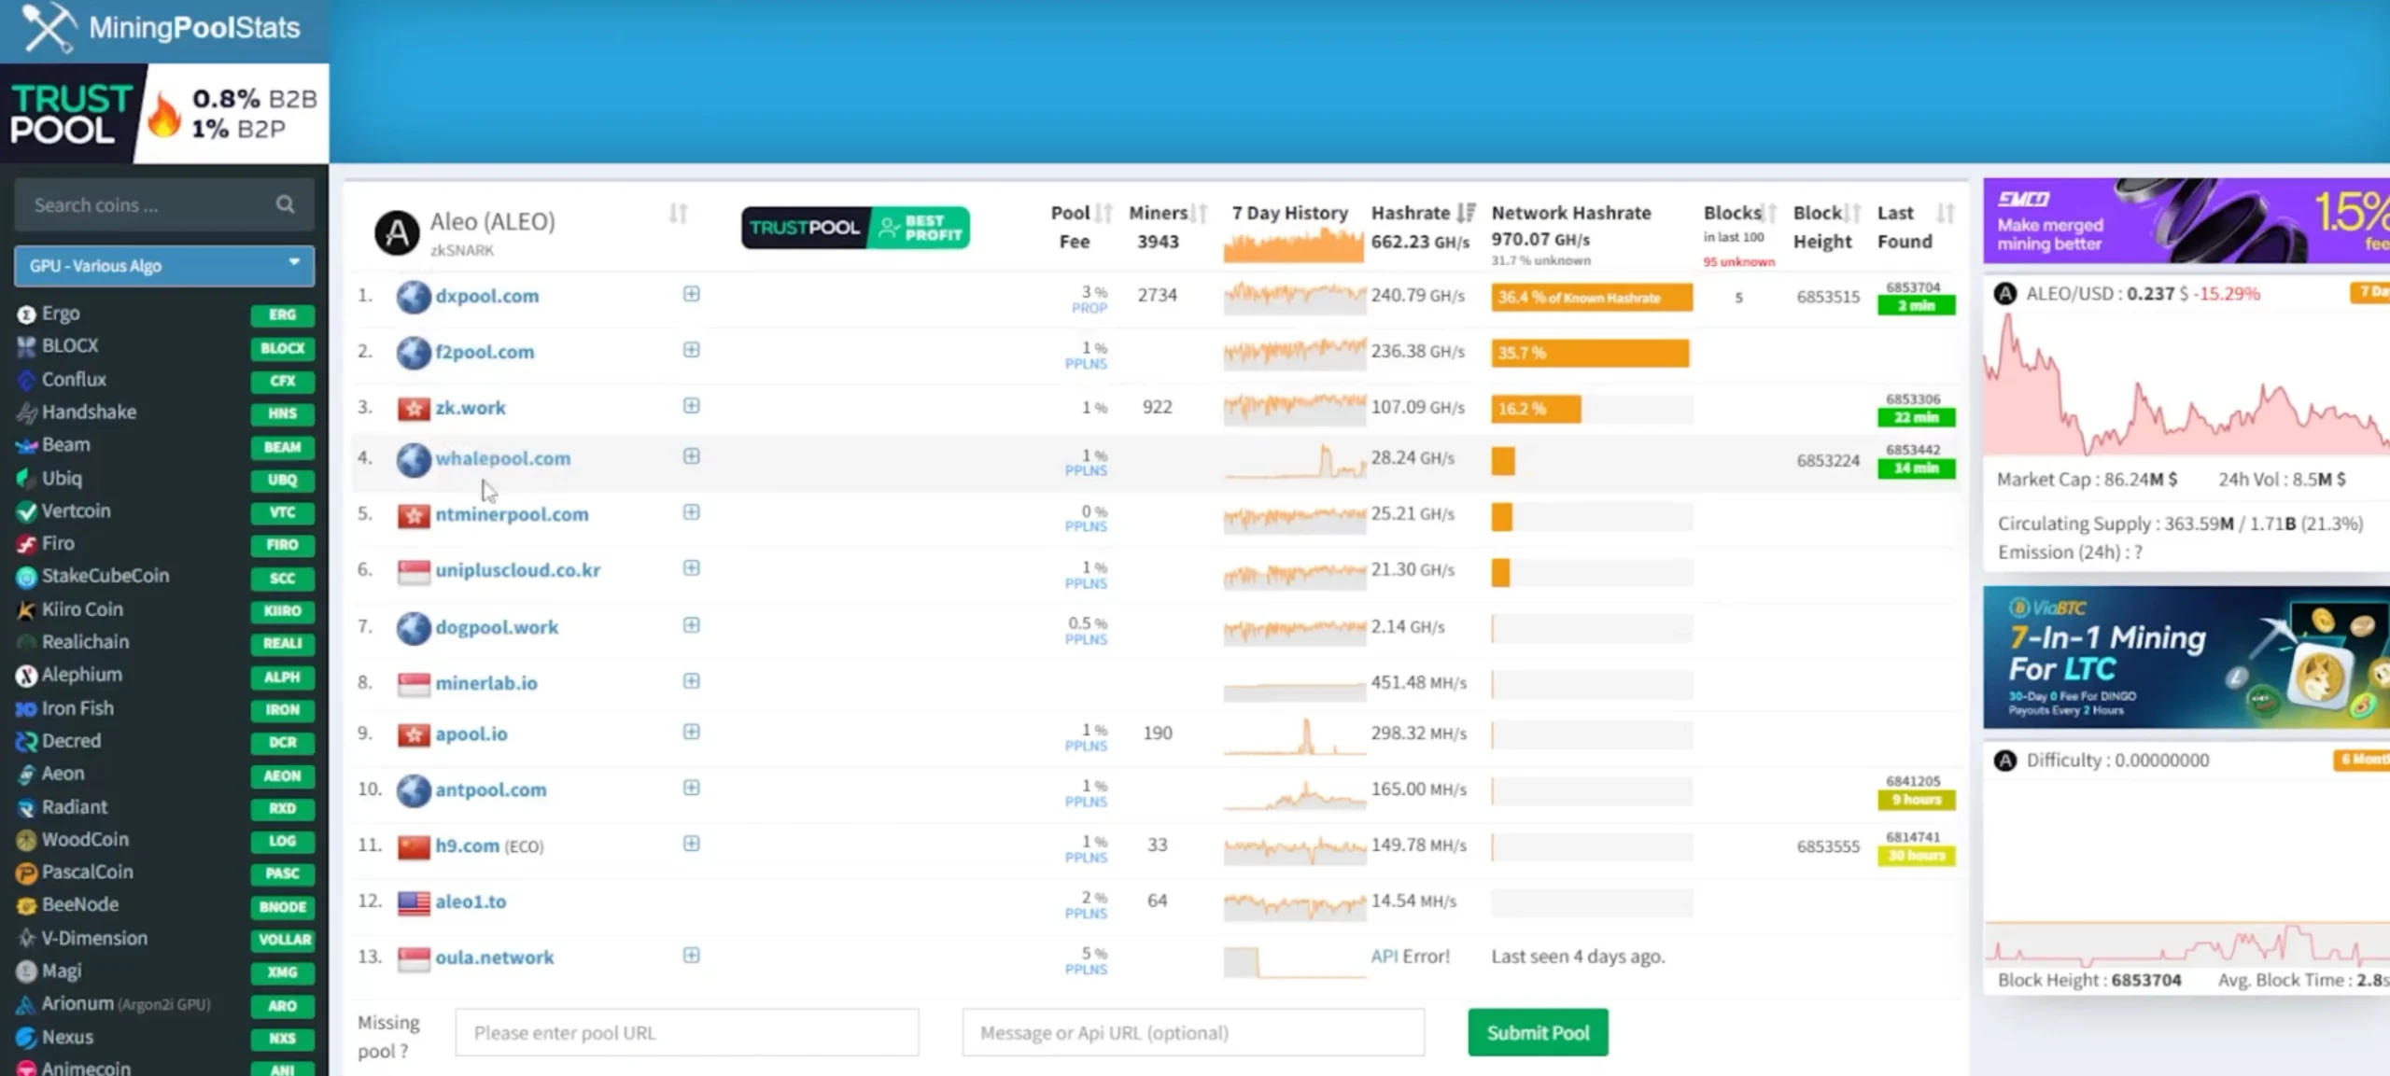
Task: Click the whalepool.com 14 min badge
Action: [x=1916, y=468]
